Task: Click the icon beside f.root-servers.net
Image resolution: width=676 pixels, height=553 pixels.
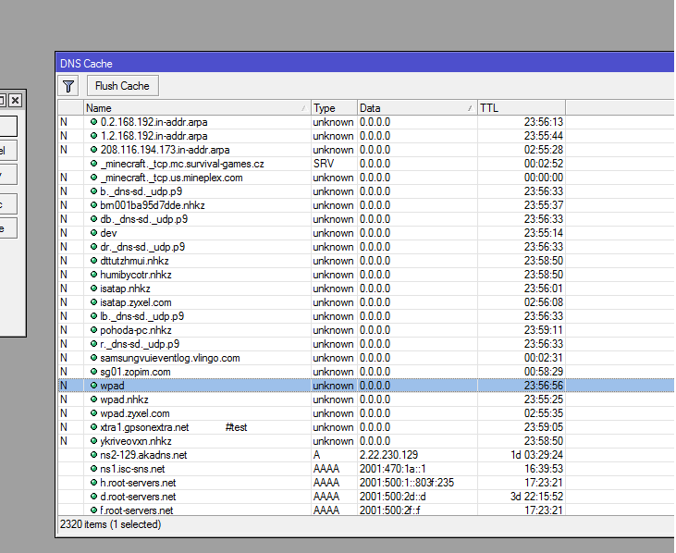Action: point(93,510)
